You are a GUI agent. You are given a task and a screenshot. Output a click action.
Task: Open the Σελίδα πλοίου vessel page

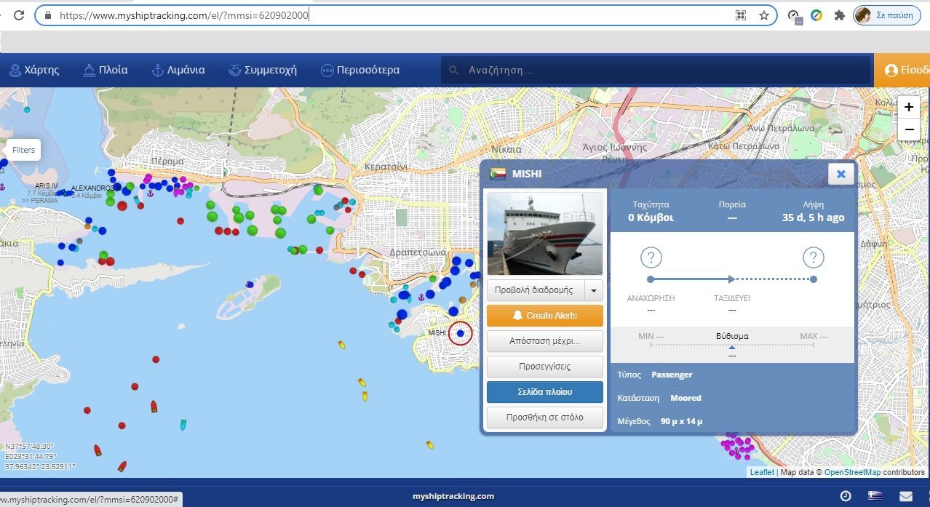(x=544, y=392)
